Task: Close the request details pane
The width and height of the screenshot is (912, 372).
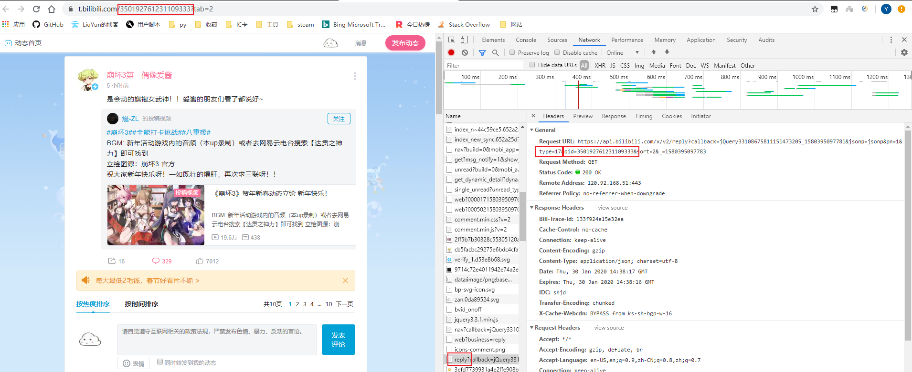Action: click(x=533, y=116)
